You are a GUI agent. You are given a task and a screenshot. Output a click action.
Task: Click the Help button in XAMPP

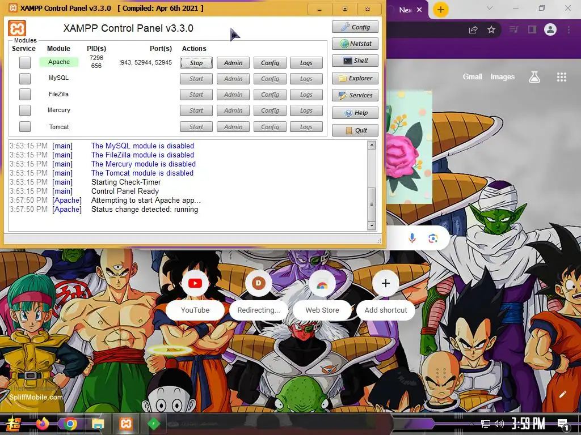[355, 113]
